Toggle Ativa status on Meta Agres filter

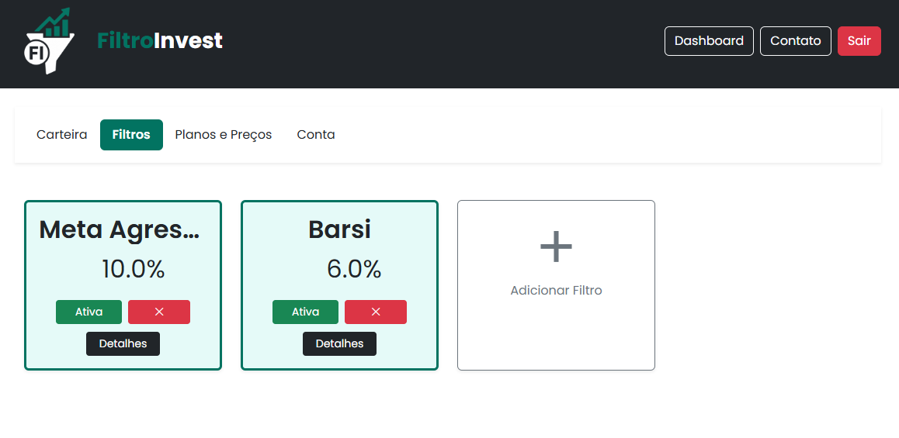coord(89,312)
